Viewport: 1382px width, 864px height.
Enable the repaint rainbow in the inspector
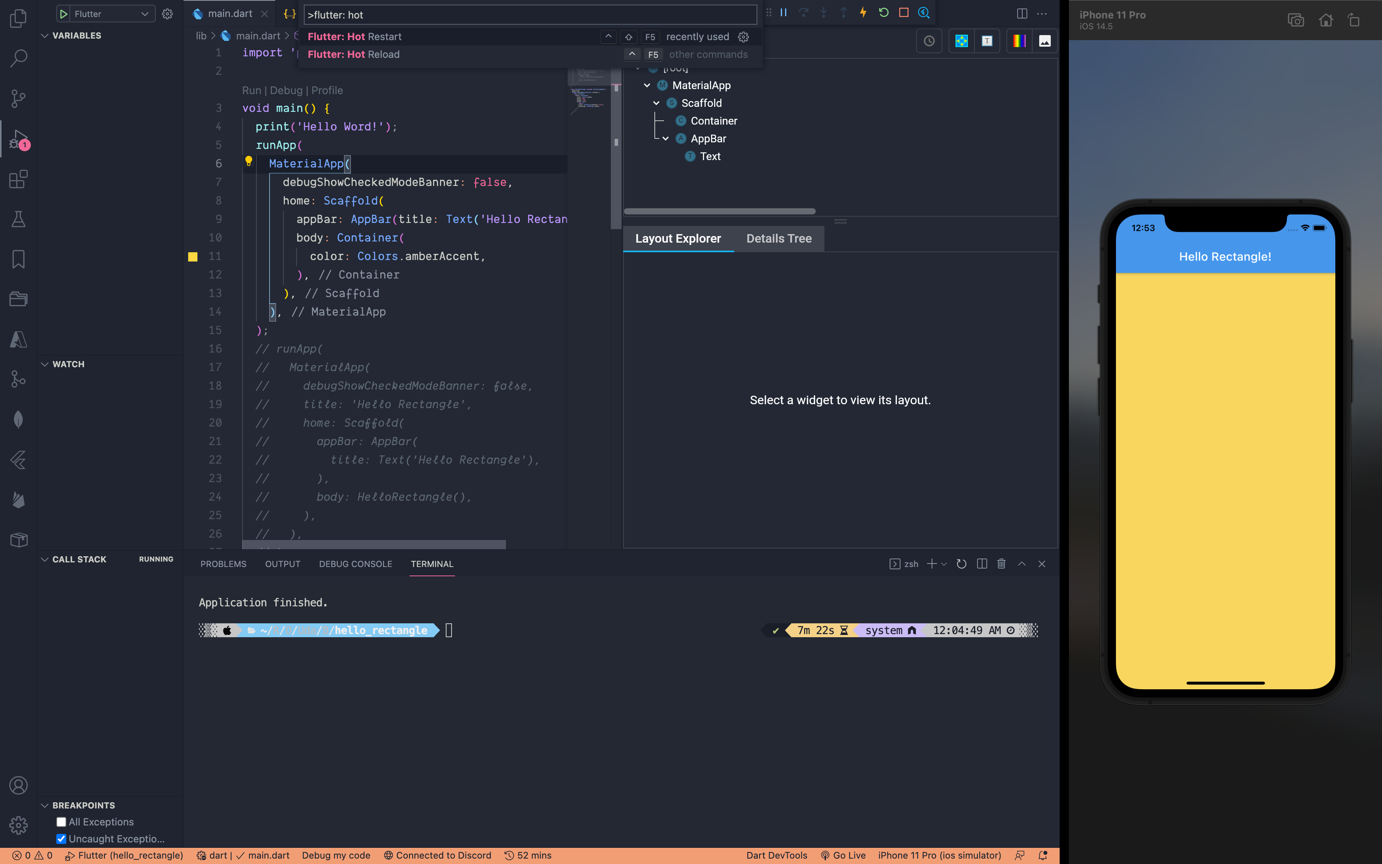[x=1020, y=40]
